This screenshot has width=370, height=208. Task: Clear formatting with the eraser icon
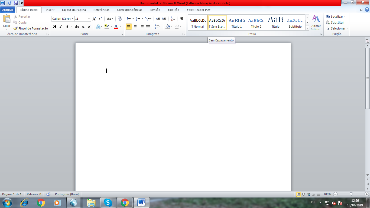120,19
